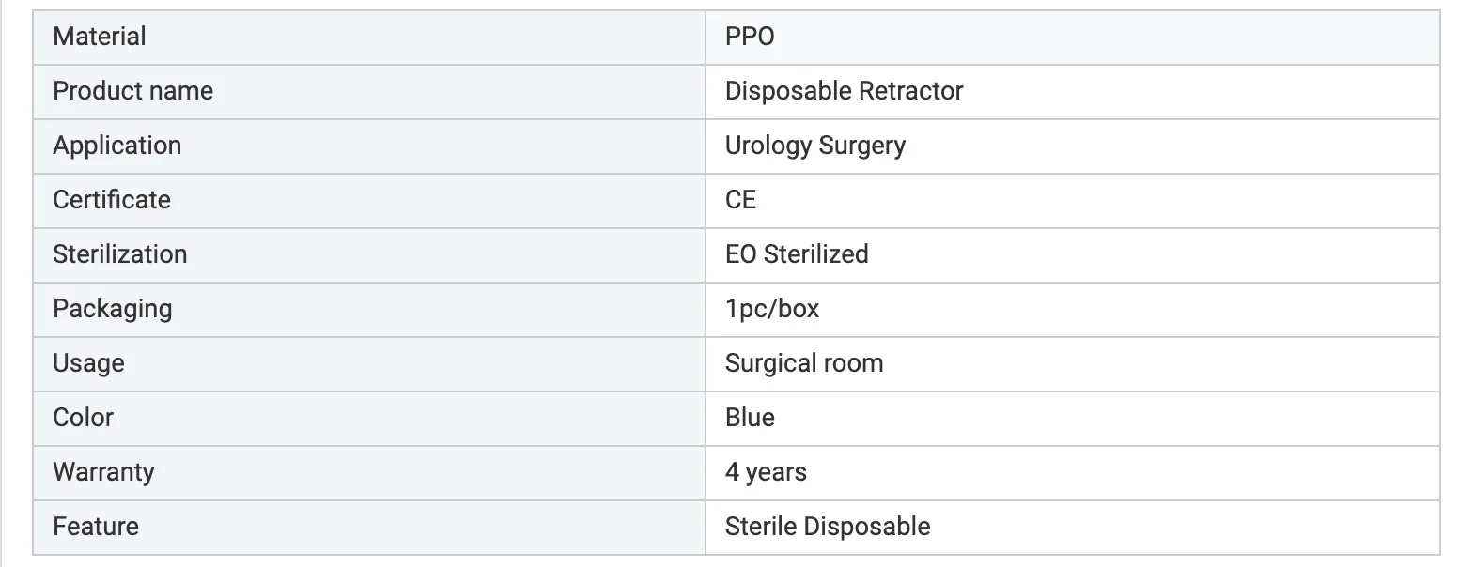Select the Product name label
This screenshot has width=1458, height=567.
(x=132, y=91)
